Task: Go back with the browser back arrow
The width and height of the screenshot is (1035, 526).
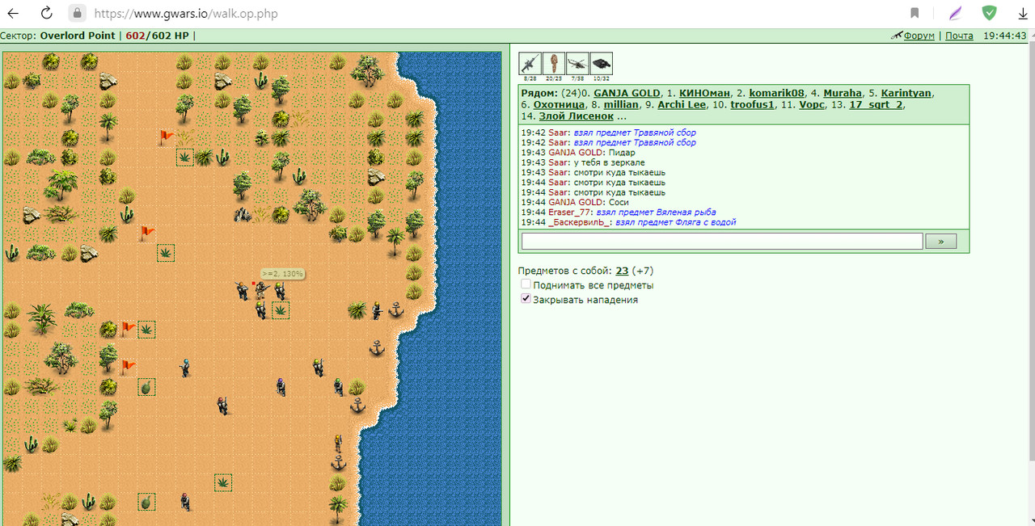Action: pos(15,13)
